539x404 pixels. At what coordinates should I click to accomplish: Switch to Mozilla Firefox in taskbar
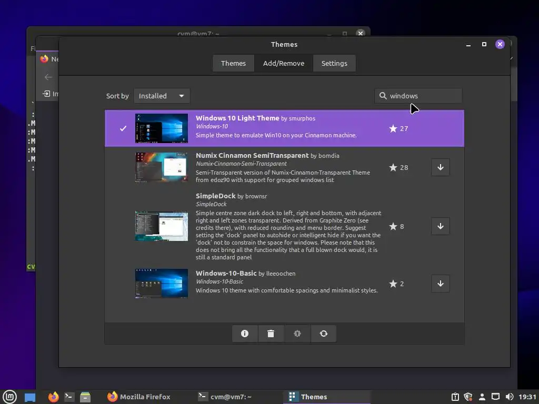click(139, 397)
